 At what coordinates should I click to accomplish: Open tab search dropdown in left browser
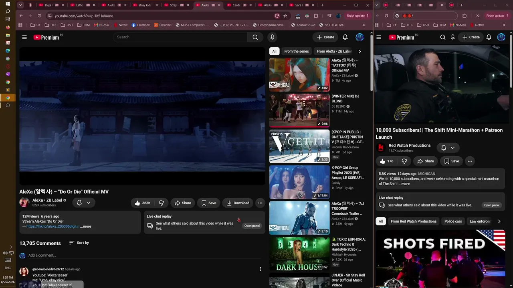point(20,5)
